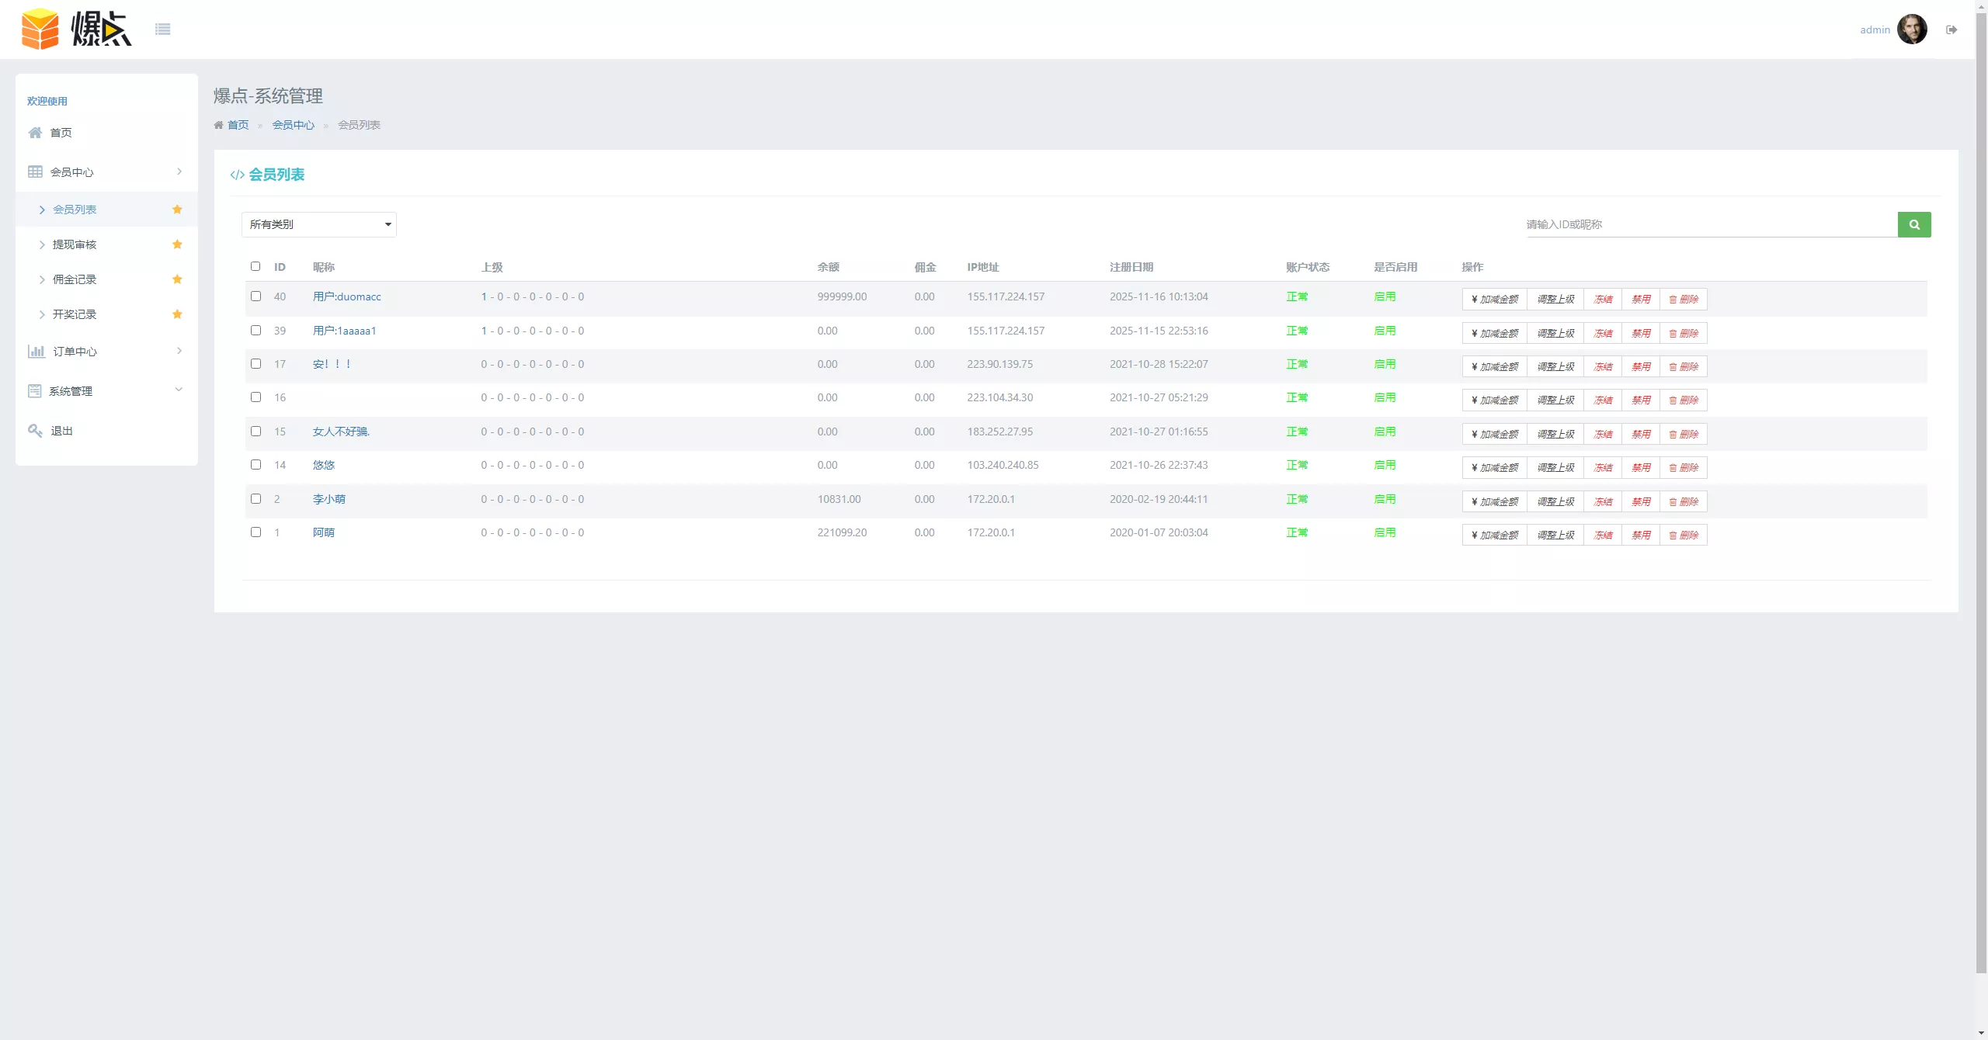The image size is (1988, 1040).
Task: Click 加减金额 button for 用户:duomacc
Action: 1494,300
